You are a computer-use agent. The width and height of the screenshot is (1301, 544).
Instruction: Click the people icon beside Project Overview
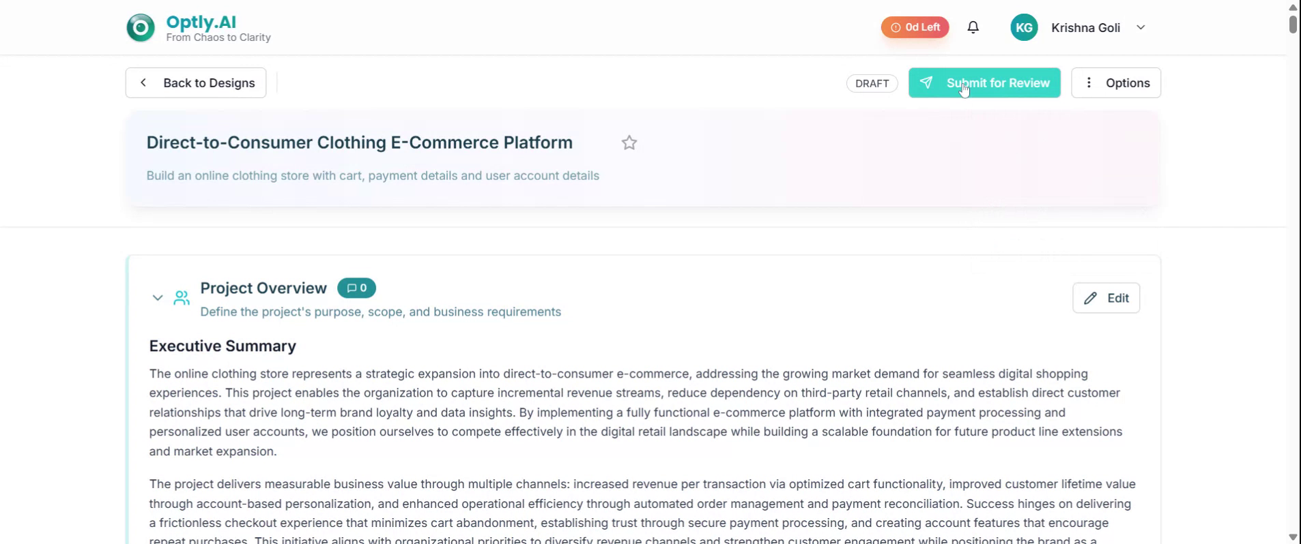coord(182,298)
